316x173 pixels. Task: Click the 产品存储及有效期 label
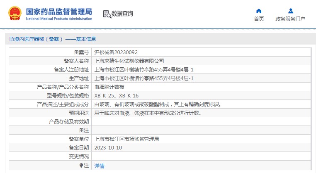click(69, 122)
